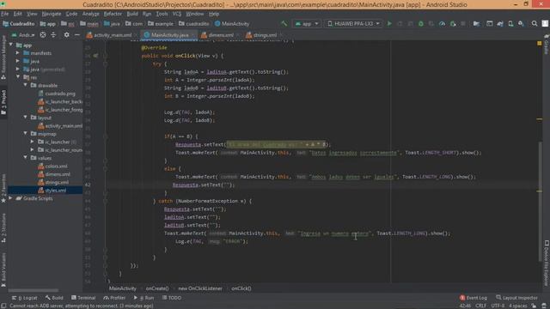Open the app run configuration dropdown

pyautogui.click(x=307, y=24)
